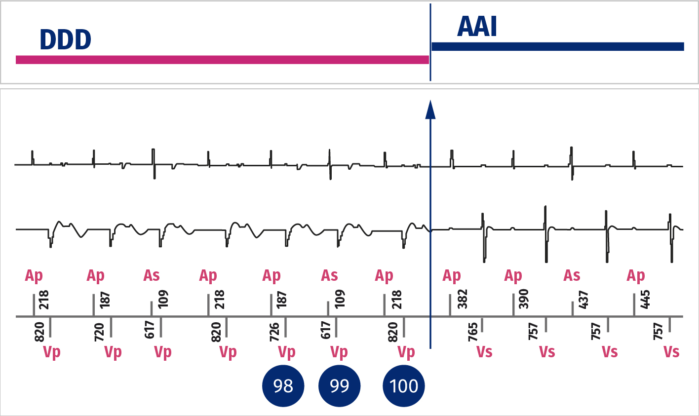Image resolution: width=699 pixels, height=416 pixels.
Task: Click the first Vs marker label
Action: pyautogui.click(x=484, y=352)
